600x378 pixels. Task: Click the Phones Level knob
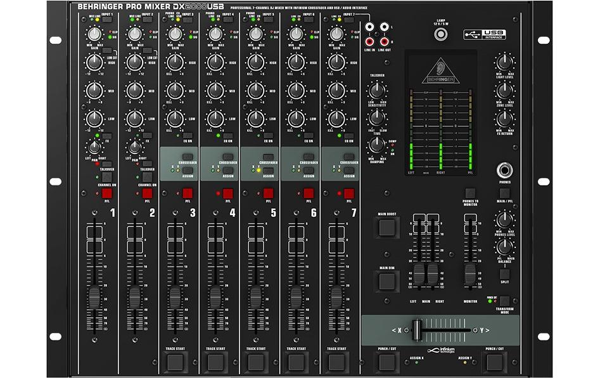point(505,220)
